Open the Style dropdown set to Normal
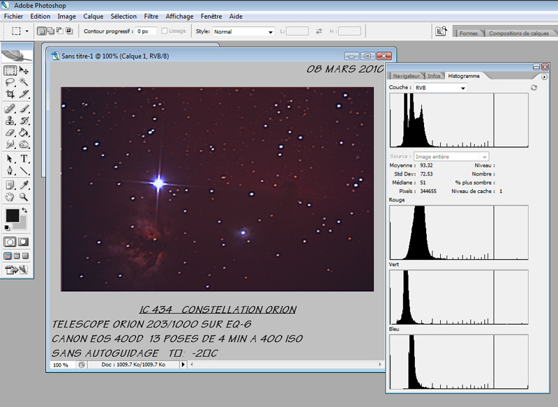The image size is (558, 407). click(243, 31)
